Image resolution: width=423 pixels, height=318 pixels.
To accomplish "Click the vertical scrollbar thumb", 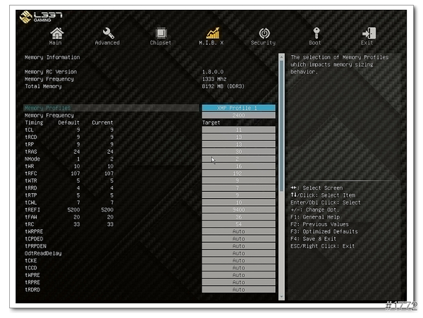I will [281, 126].
